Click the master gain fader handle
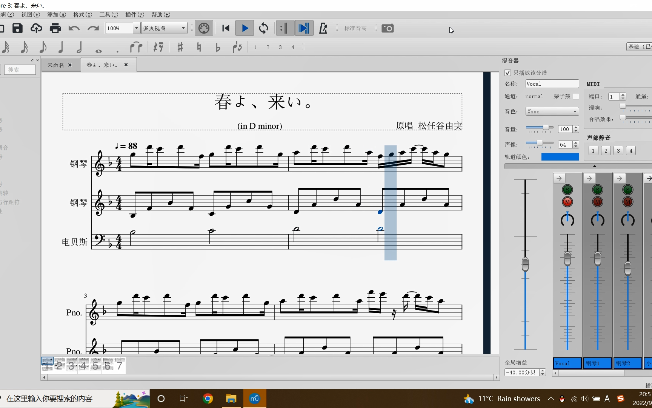 [525, 264]
